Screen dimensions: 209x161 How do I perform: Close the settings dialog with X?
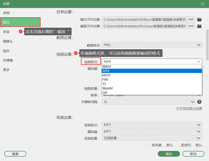(x=202, y=4)
